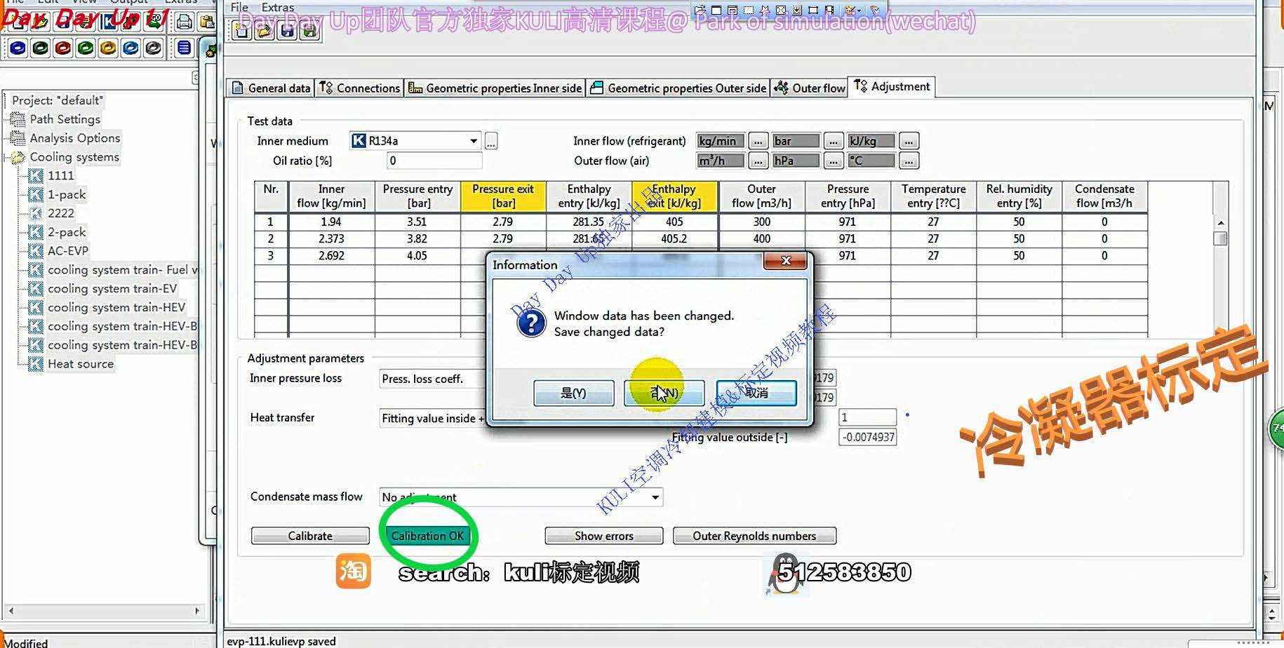Click ellipsis button next to bar unit
The image size is (1284, 648).
(833, 141)
